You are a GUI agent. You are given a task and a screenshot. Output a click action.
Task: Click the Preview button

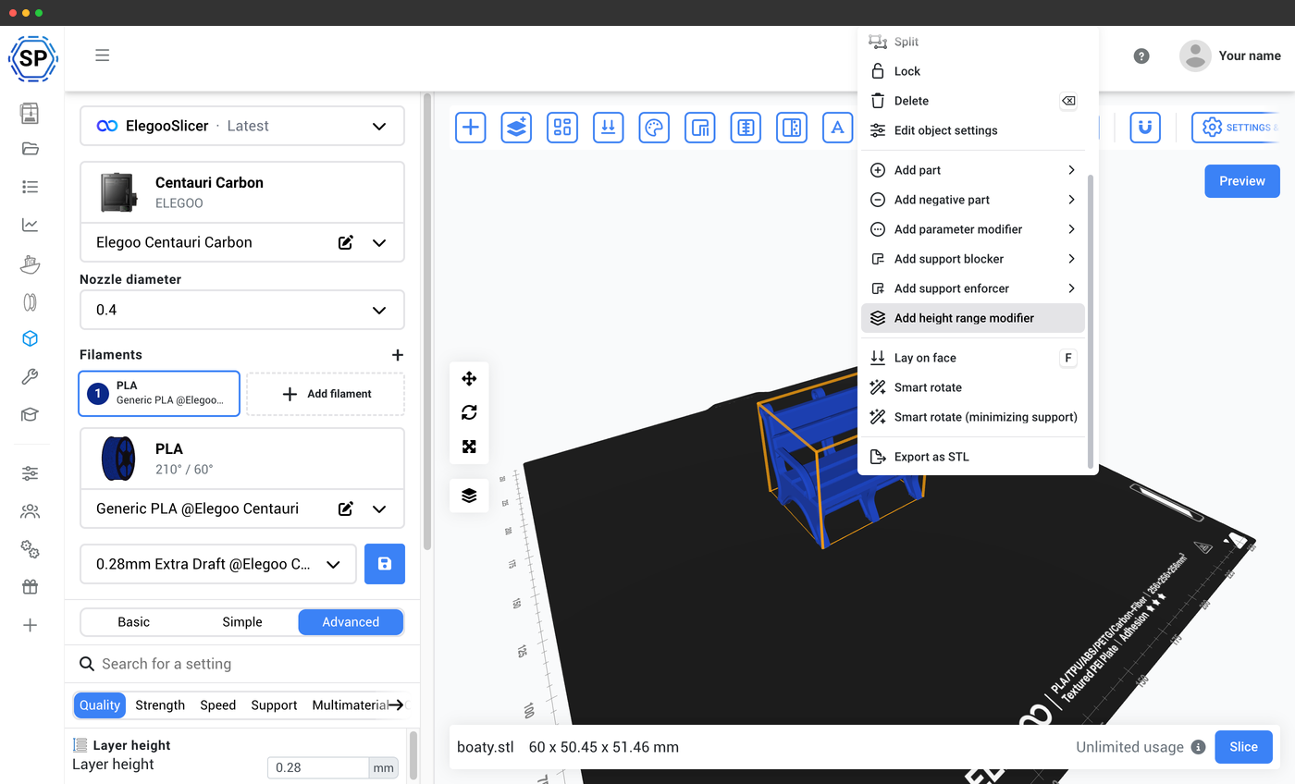click(1242, 181)
